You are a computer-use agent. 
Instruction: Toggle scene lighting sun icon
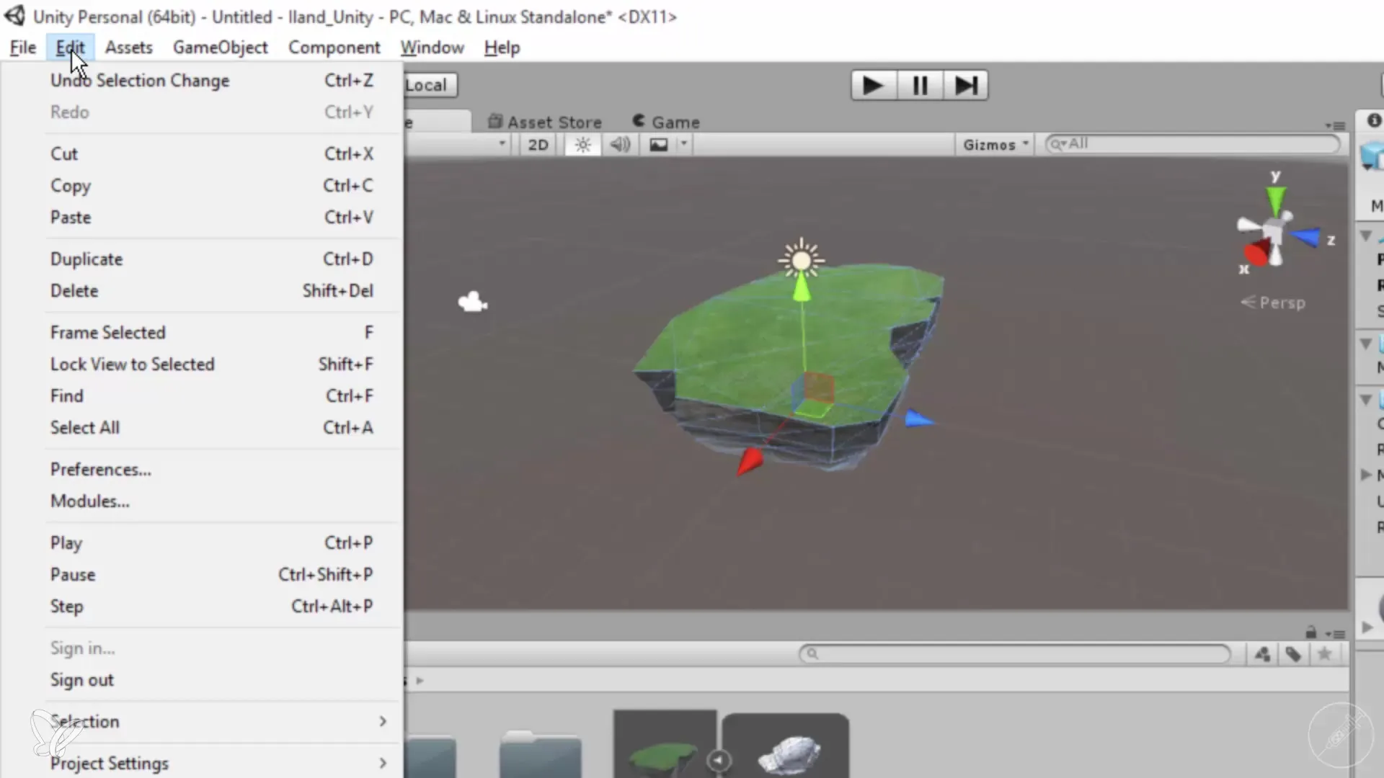coord(582,145)
